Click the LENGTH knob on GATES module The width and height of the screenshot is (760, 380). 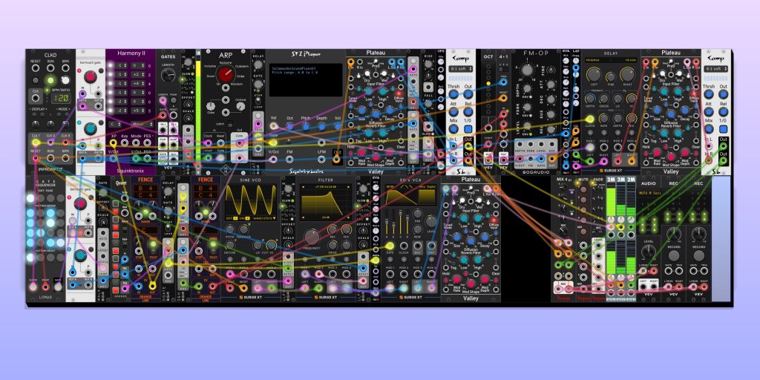click(168, 75)
